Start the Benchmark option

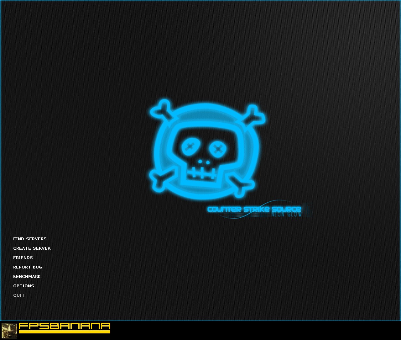(27, 277)
